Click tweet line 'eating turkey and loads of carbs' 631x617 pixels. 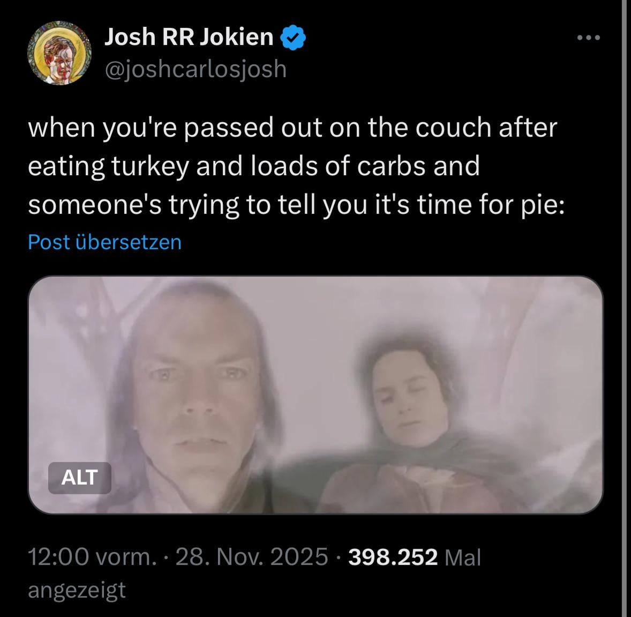click(x=254, y=166)
